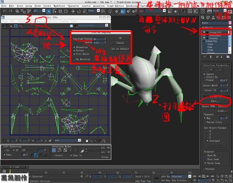The width and height of the screenshot is (233, 183).
Task: Click Show End Result toggle icon
Action: pos(211,57)
